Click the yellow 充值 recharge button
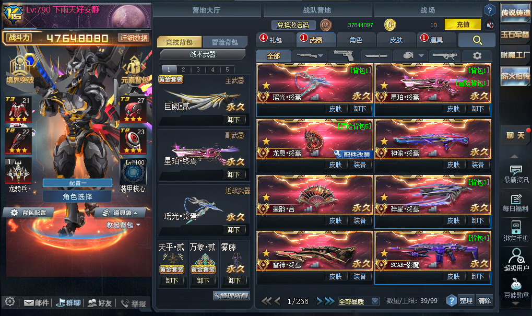 [463, 25]
